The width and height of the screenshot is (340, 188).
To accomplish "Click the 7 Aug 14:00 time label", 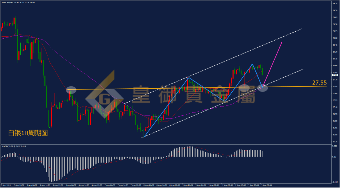I will pyautogui.click(x=123, y=185).
